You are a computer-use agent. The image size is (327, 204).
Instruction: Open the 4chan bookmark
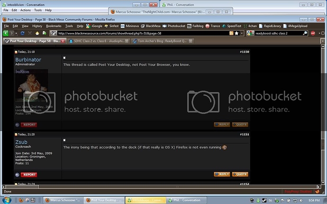(250, 26)
